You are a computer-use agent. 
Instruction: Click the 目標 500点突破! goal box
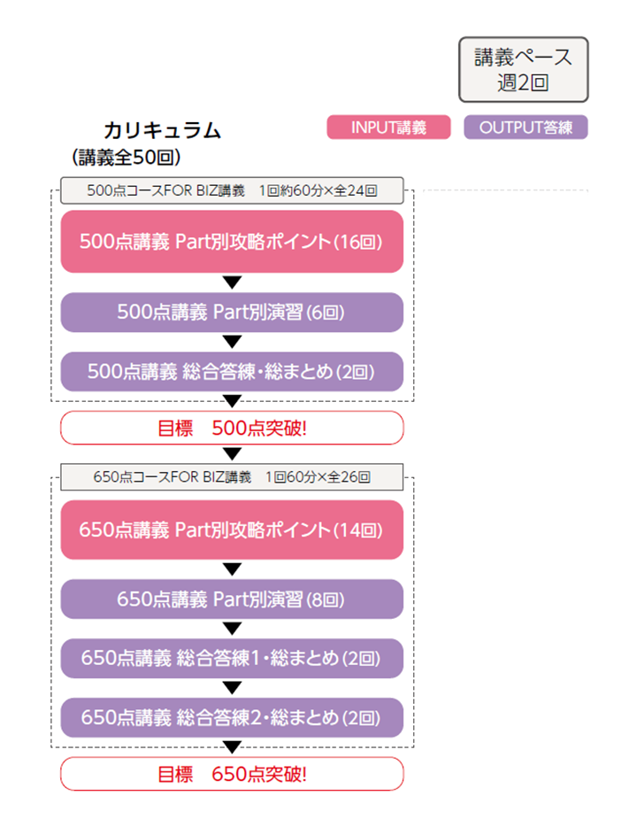pos(232,428)
